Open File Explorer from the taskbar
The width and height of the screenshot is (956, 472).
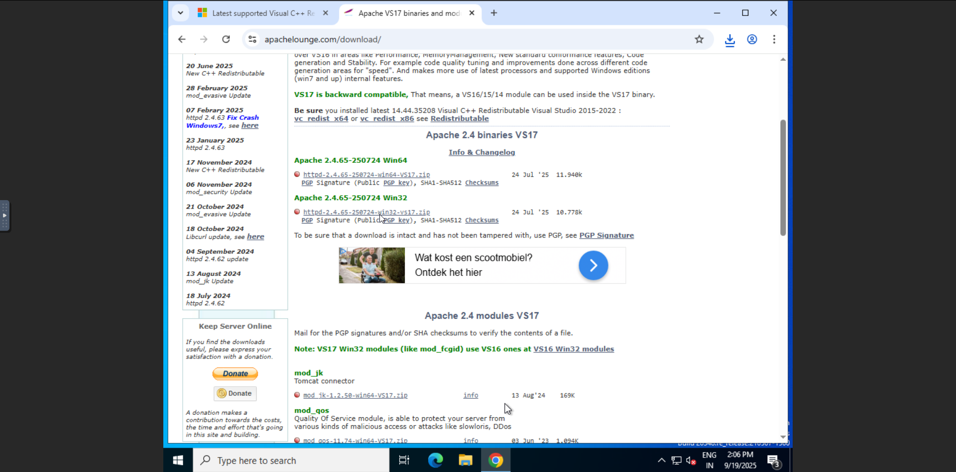click(465, 461)
